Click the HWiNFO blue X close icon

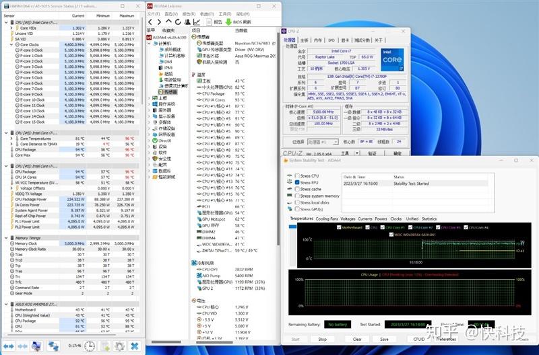(x=134, y=346)
